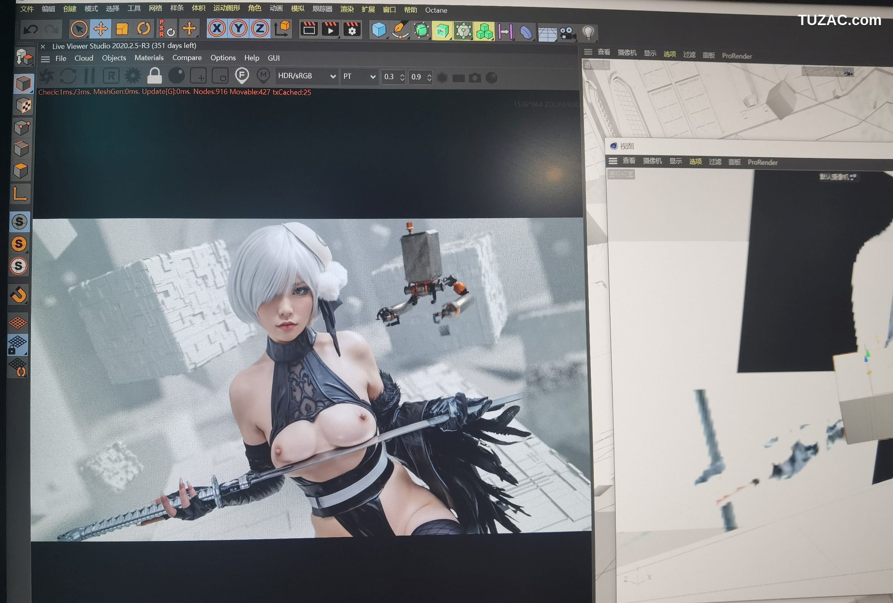
Task: Click the Light bulb object icon
Action: point(588,33)
